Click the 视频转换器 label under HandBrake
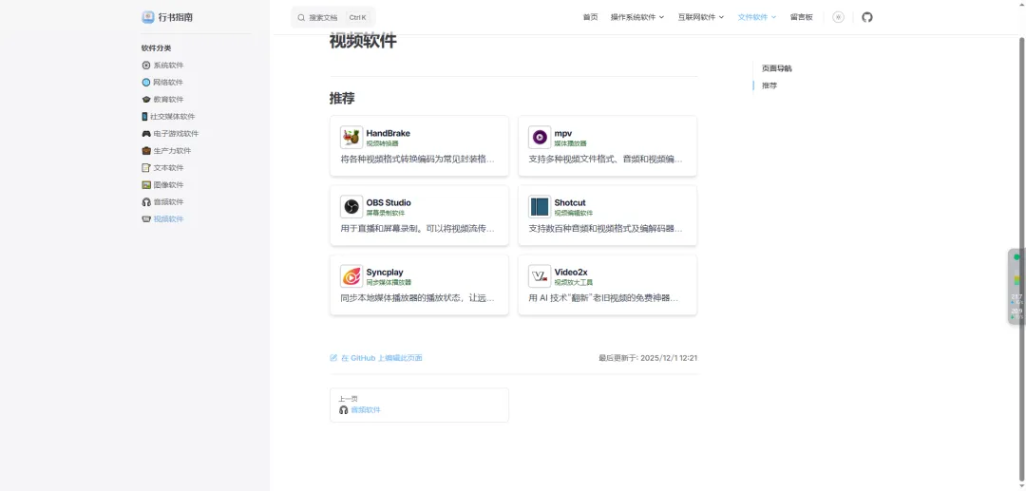The height and width of the screenshot is (491, 1026). pyautogui.click(x=382, y=143)
